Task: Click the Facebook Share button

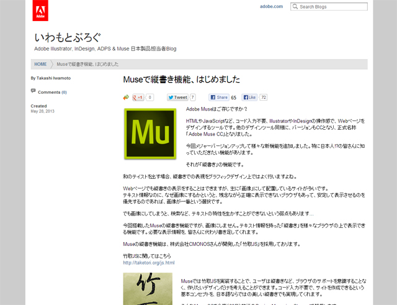Action: pyautogui.click(x=219, y=98)
